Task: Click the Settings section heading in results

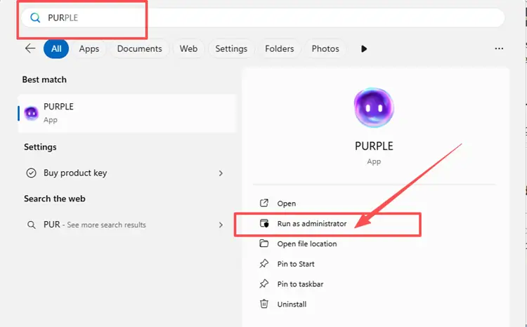Action: pos(40,147)
